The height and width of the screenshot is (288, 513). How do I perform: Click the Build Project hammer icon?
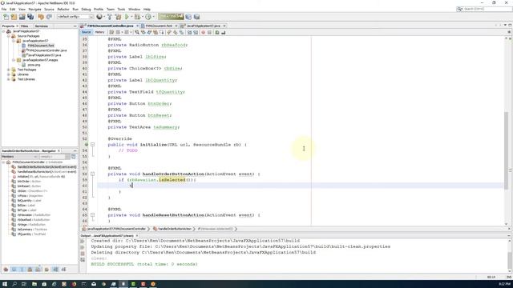click(x=110, y=17)
